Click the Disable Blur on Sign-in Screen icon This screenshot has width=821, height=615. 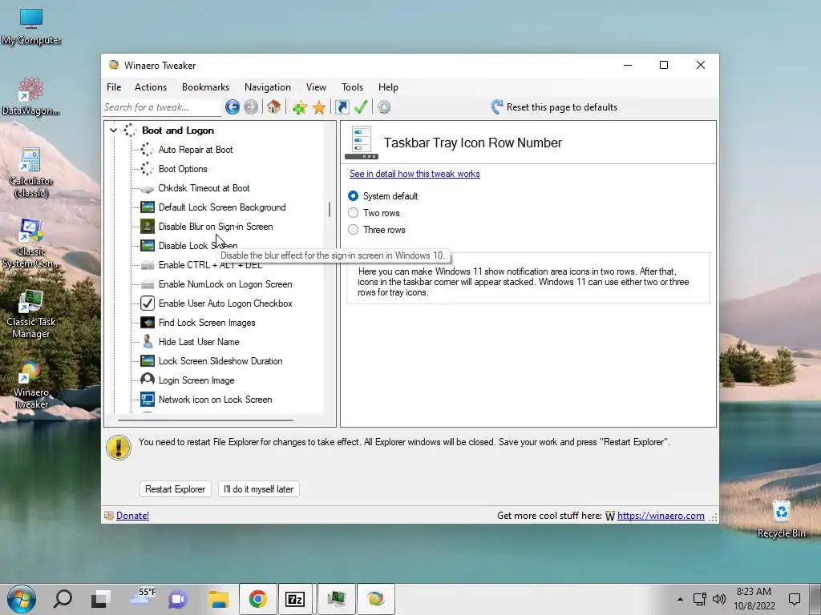[148, 227]
